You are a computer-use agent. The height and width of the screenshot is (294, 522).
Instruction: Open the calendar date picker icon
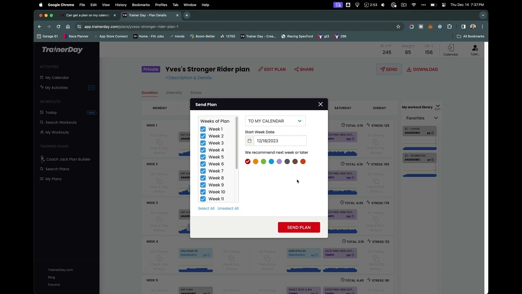[x=250, y=141]
